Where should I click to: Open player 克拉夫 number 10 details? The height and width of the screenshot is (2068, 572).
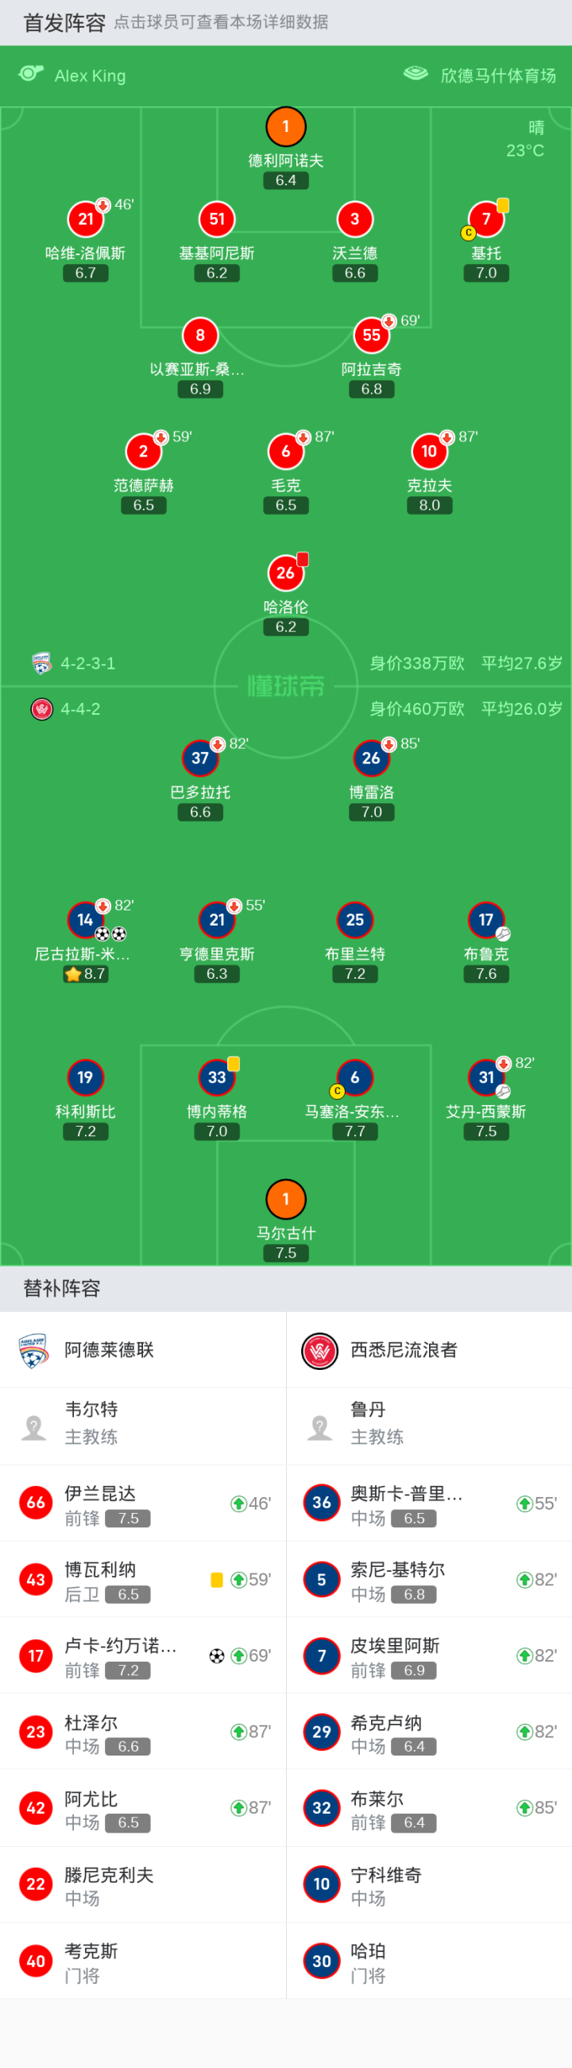(x=429, y=451)
